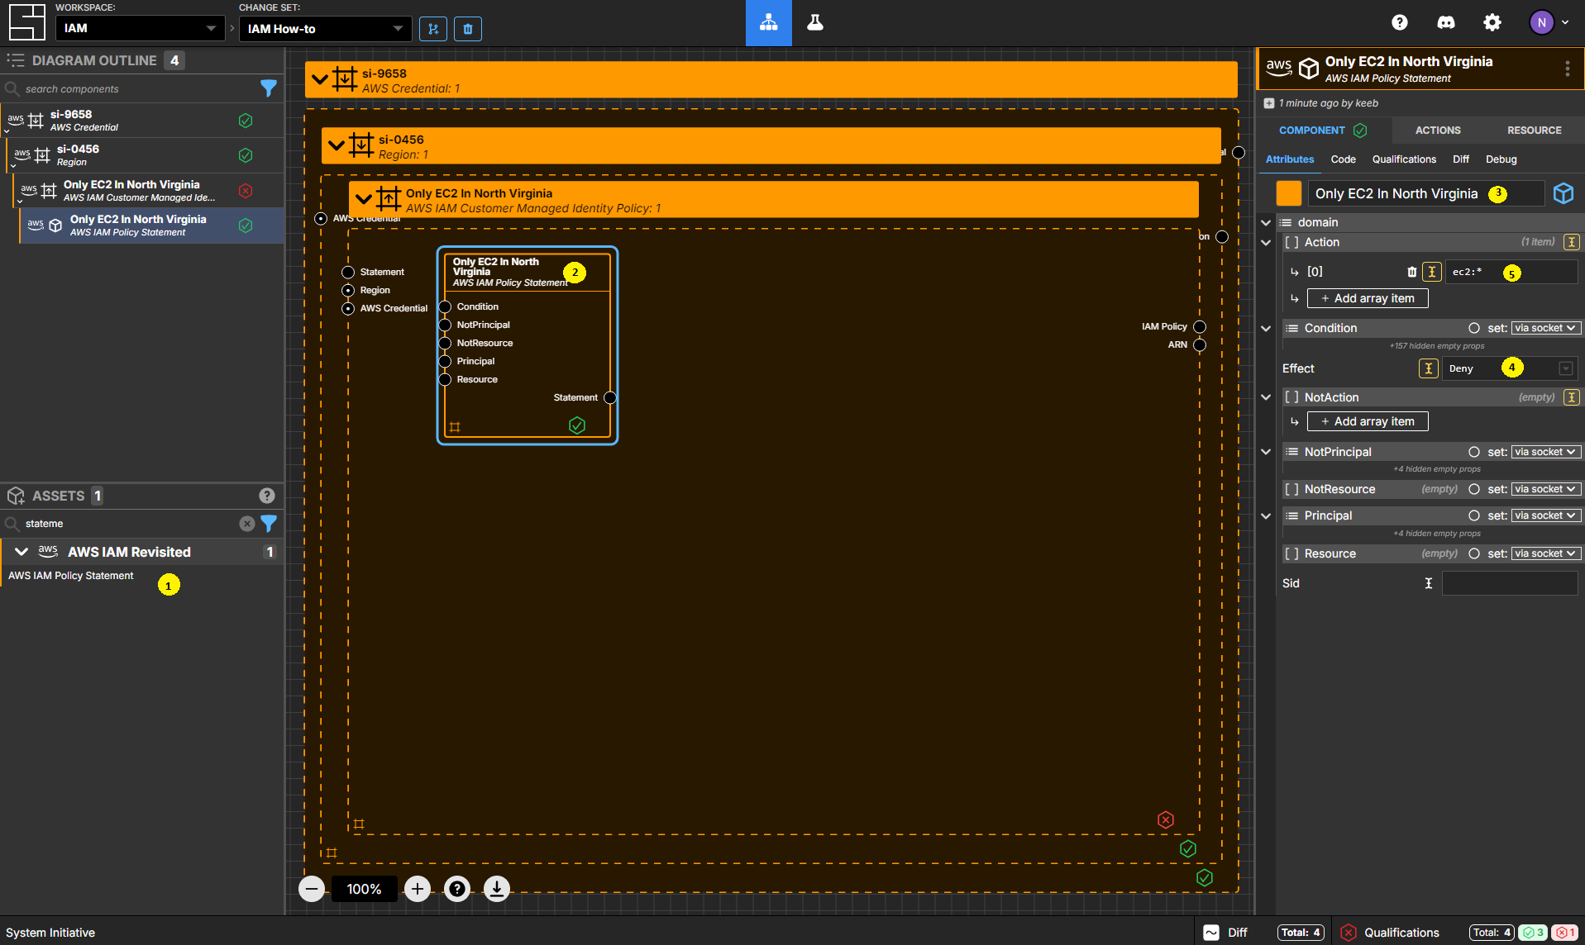Open the Debug sub-tab
The width and height of the screenshot is (1585, 945).
coord(1501,159)
